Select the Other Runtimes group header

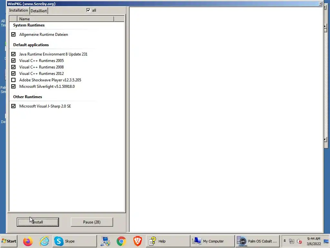click(28, 97)
